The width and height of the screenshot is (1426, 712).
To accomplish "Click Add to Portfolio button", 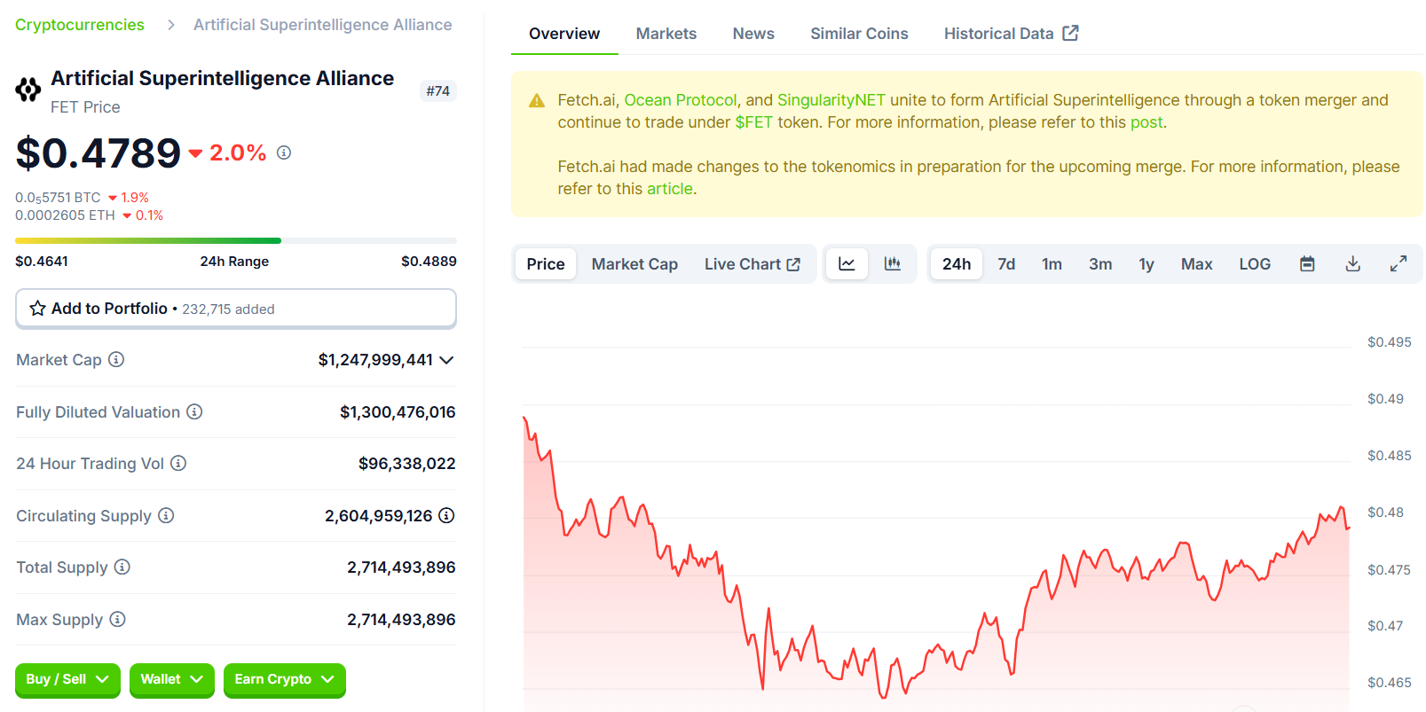I will (x=236, y=309).
